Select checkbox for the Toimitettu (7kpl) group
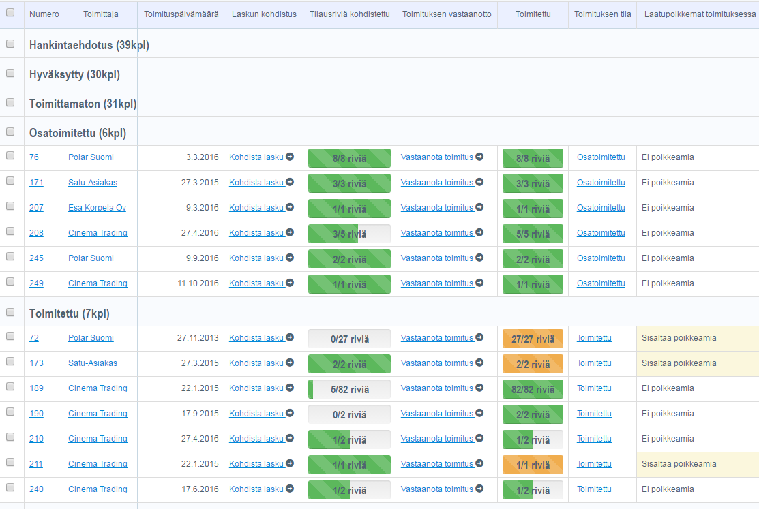This screenshot has width=759, height=509. 10,312
